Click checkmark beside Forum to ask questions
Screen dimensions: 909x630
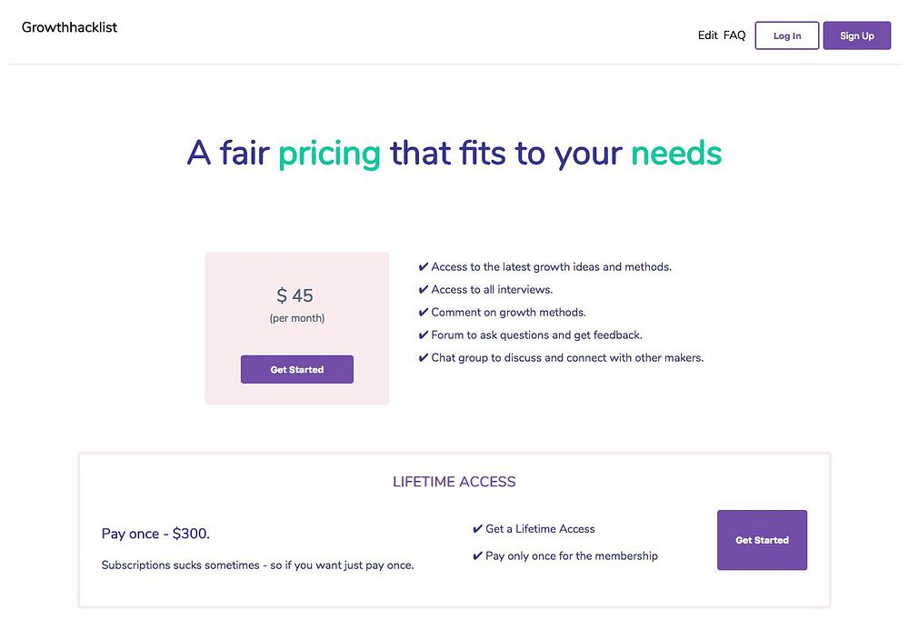click(x=424, y=335)
